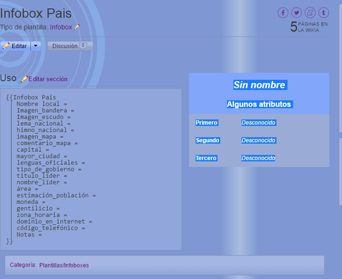Open the Discusión page button

(x=70, y=46)
